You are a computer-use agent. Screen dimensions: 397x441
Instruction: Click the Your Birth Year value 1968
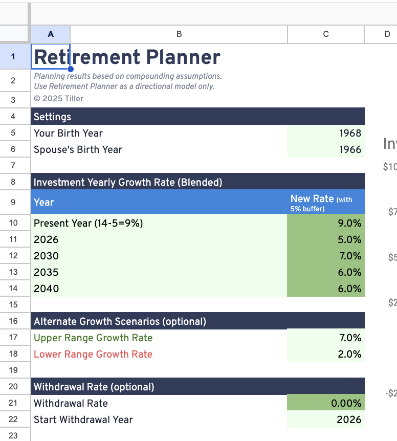click(x=326, y=133)
